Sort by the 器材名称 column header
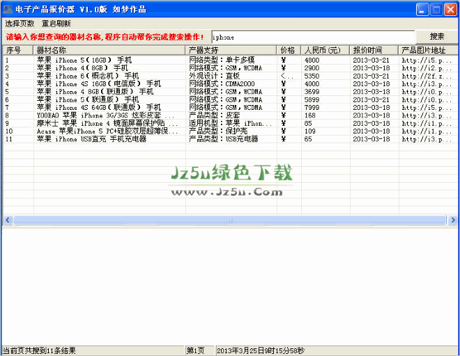Viewport: 460px width, 356px height. pyautogui.click(x=109, y=50)
